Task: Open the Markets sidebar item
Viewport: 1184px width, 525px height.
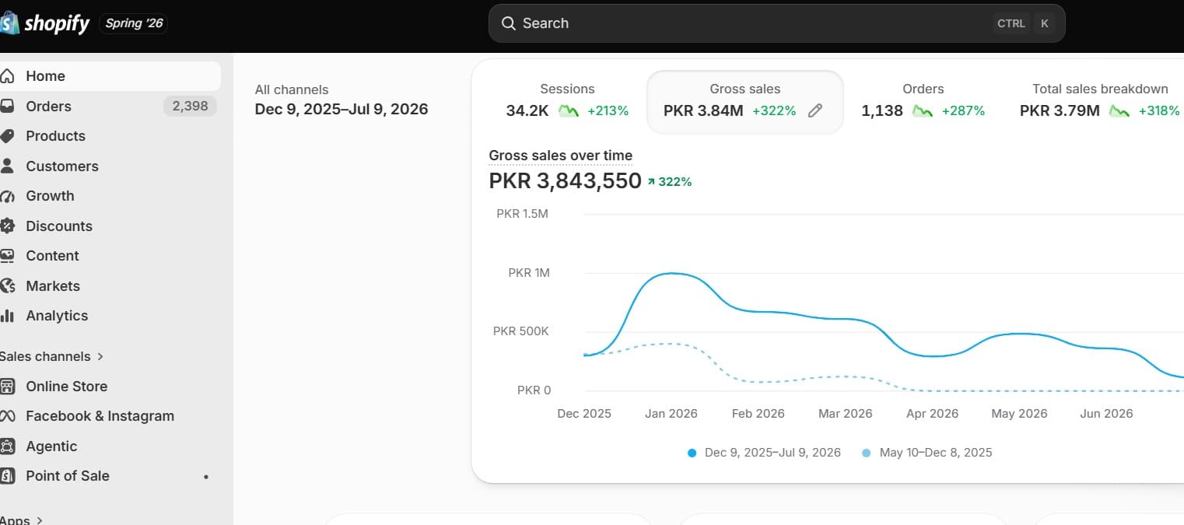Action: 110,286
